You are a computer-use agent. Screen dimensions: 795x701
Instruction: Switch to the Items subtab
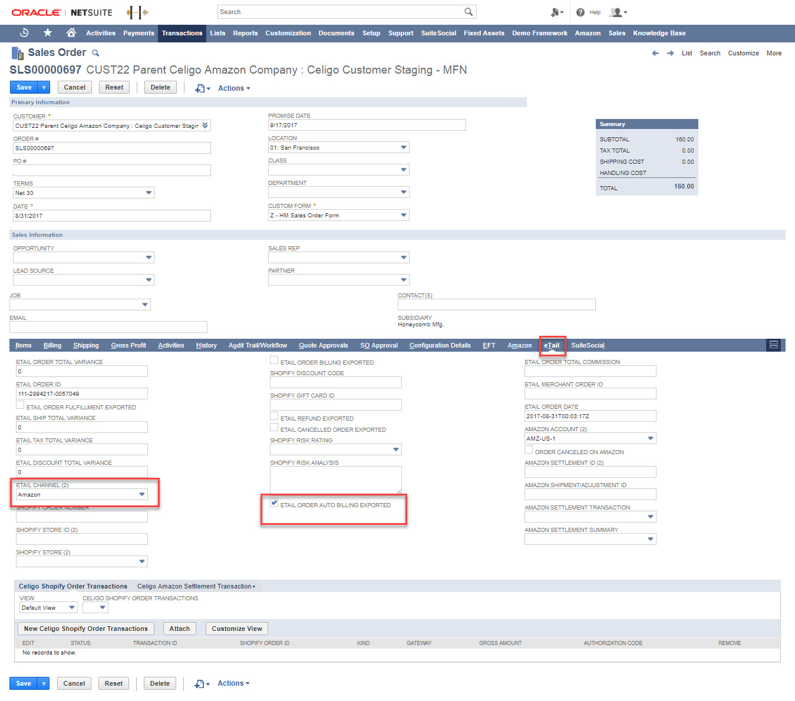pyautogui.click(x=24, y=345)
